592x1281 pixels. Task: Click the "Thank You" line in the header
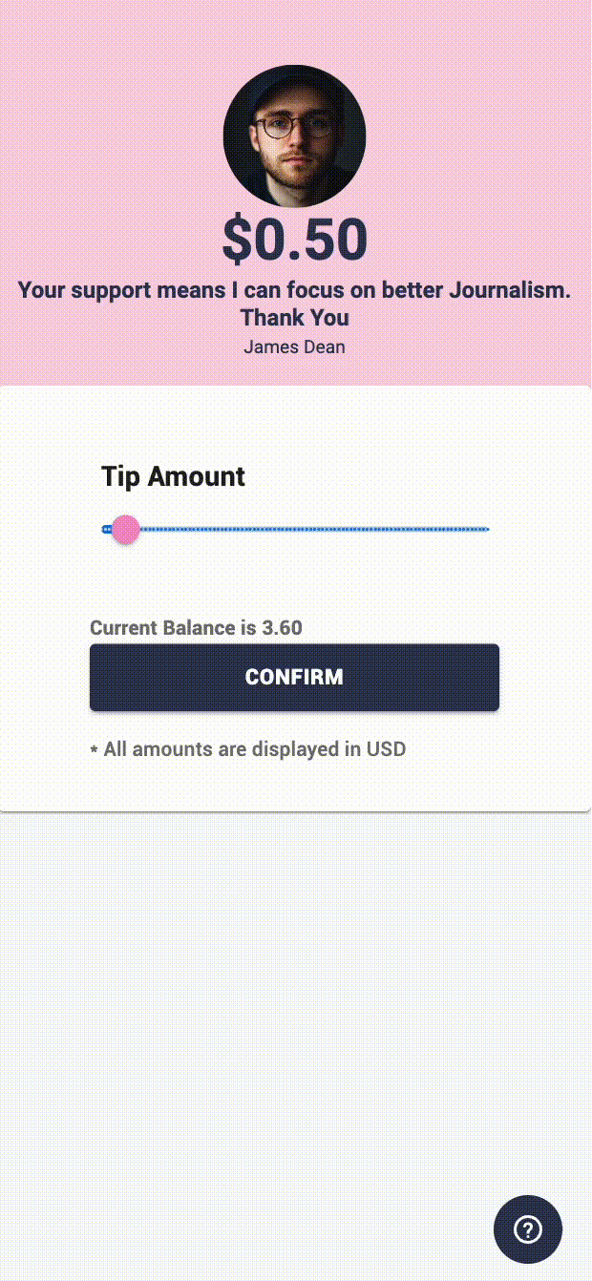294,318
